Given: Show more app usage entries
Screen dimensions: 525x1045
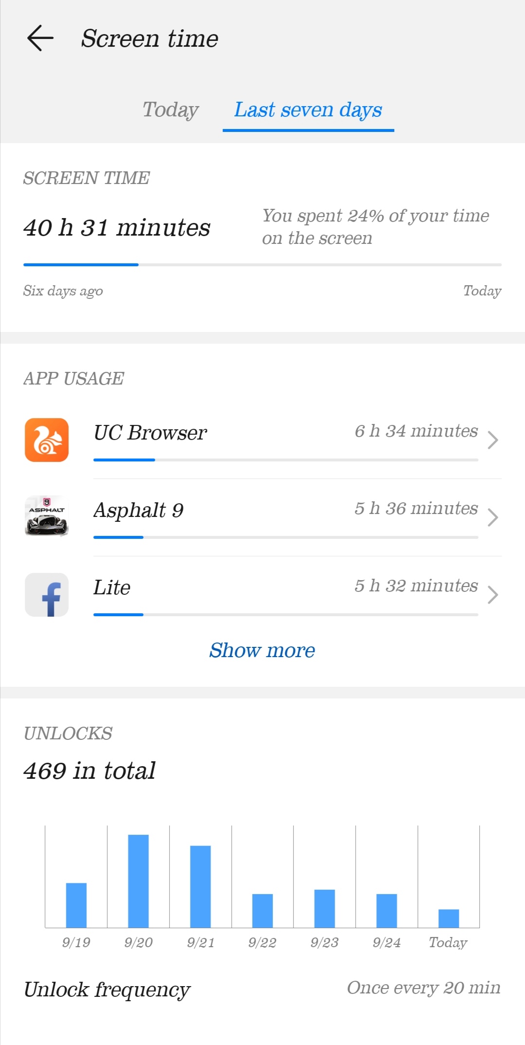Looking at the screenshot, I should click(x=262, y=650).
